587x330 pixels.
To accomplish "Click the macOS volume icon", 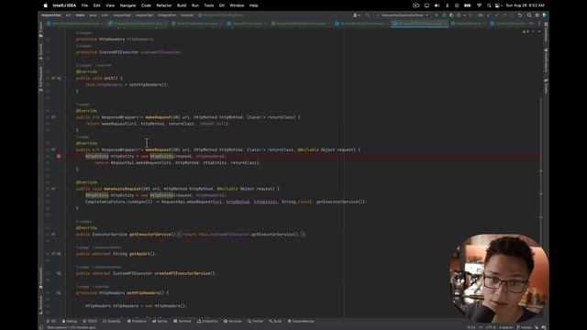I will tap(437, 5).
